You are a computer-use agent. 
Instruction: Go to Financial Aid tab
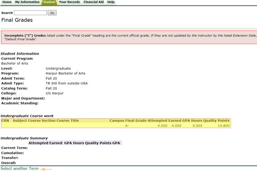pyautogui.click(x=94, y=2)
